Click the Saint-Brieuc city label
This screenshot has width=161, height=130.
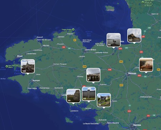click(91, 50)
